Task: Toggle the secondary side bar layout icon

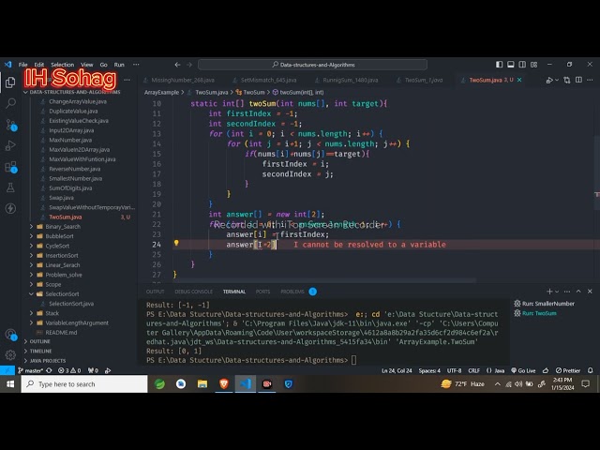Action: pyautogui.click(x=522, y=65)
